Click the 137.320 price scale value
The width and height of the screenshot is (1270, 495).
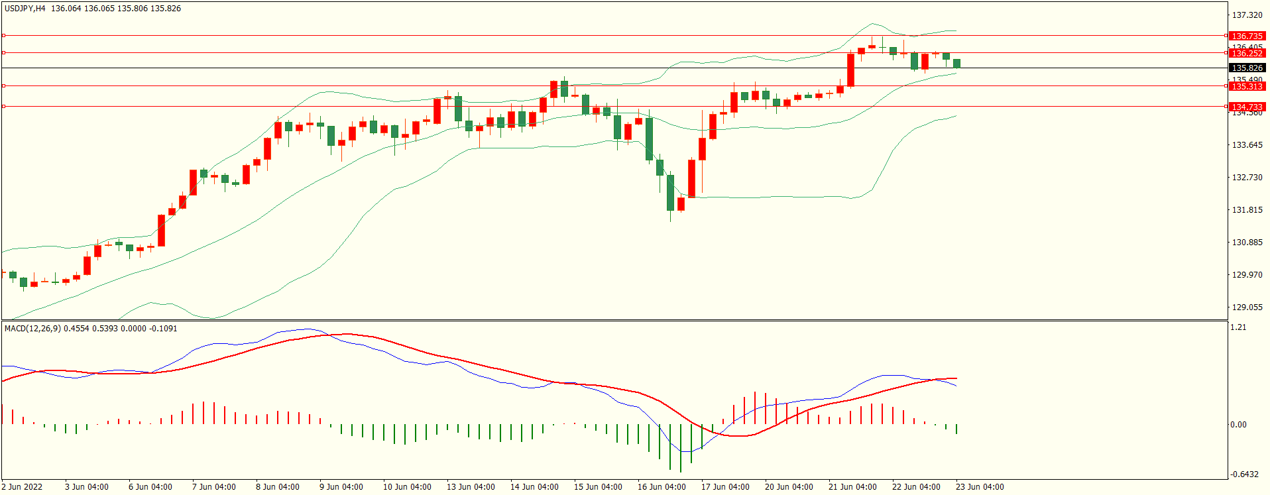click(1246, 15)
